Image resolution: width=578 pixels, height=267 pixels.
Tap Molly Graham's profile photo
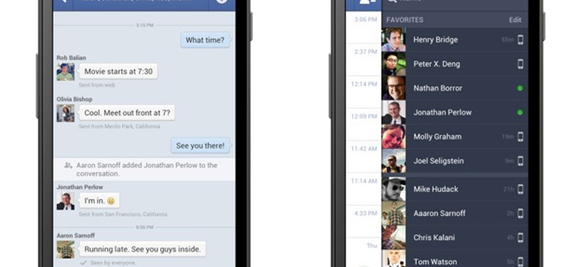(394, 136)
